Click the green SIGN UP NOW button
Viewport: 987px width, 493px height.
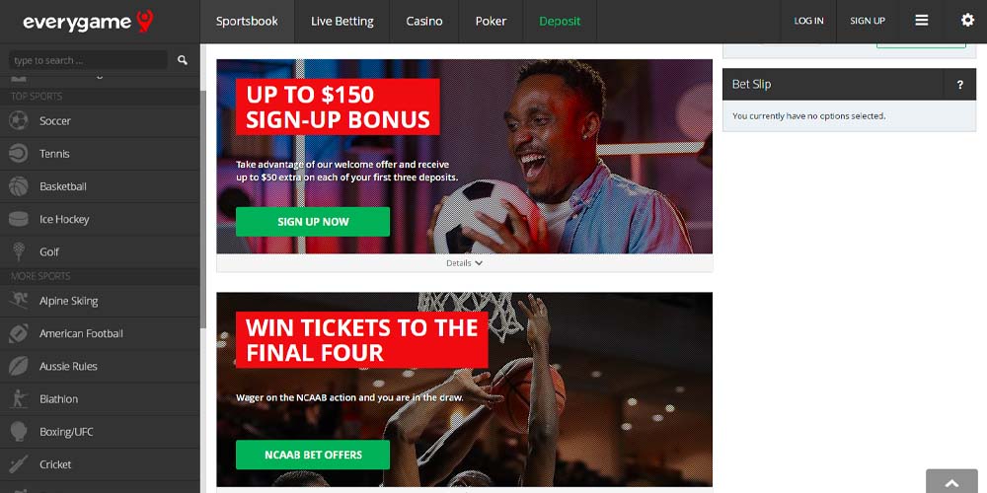(313, 222)
